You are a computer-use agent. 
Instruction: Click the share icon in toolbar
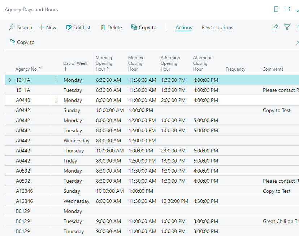[x=275, y=27]
